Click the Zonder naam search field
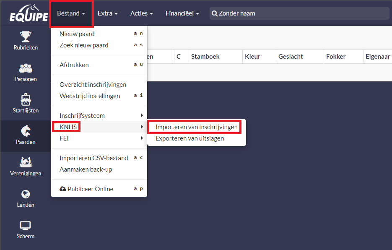Viewport: 392px width, 250px height. pyautogui.click(x=299, y=13)
